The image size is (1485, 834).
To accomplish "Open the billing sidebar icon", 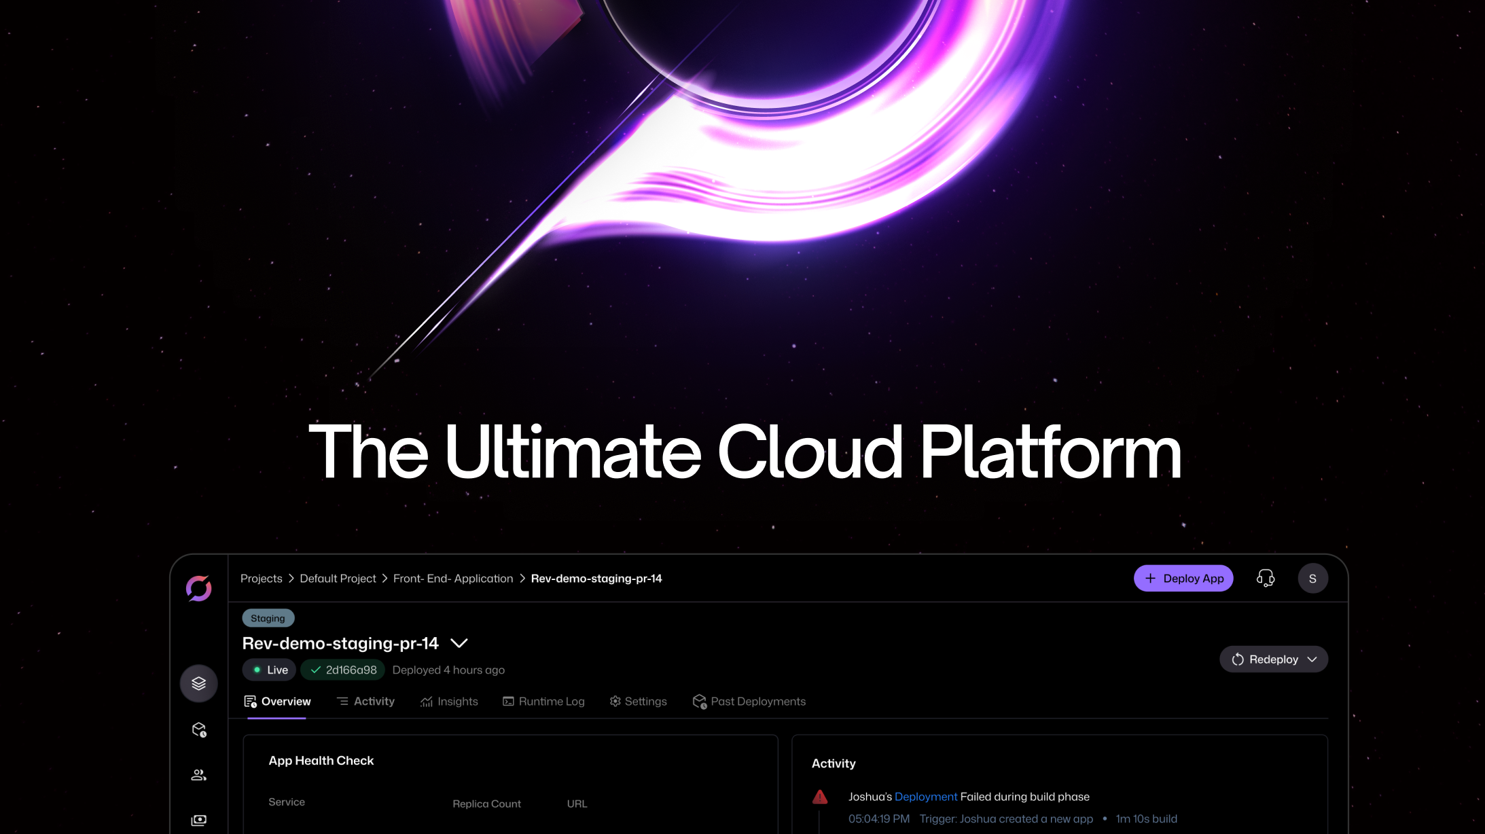I will [x=198, y=820].
